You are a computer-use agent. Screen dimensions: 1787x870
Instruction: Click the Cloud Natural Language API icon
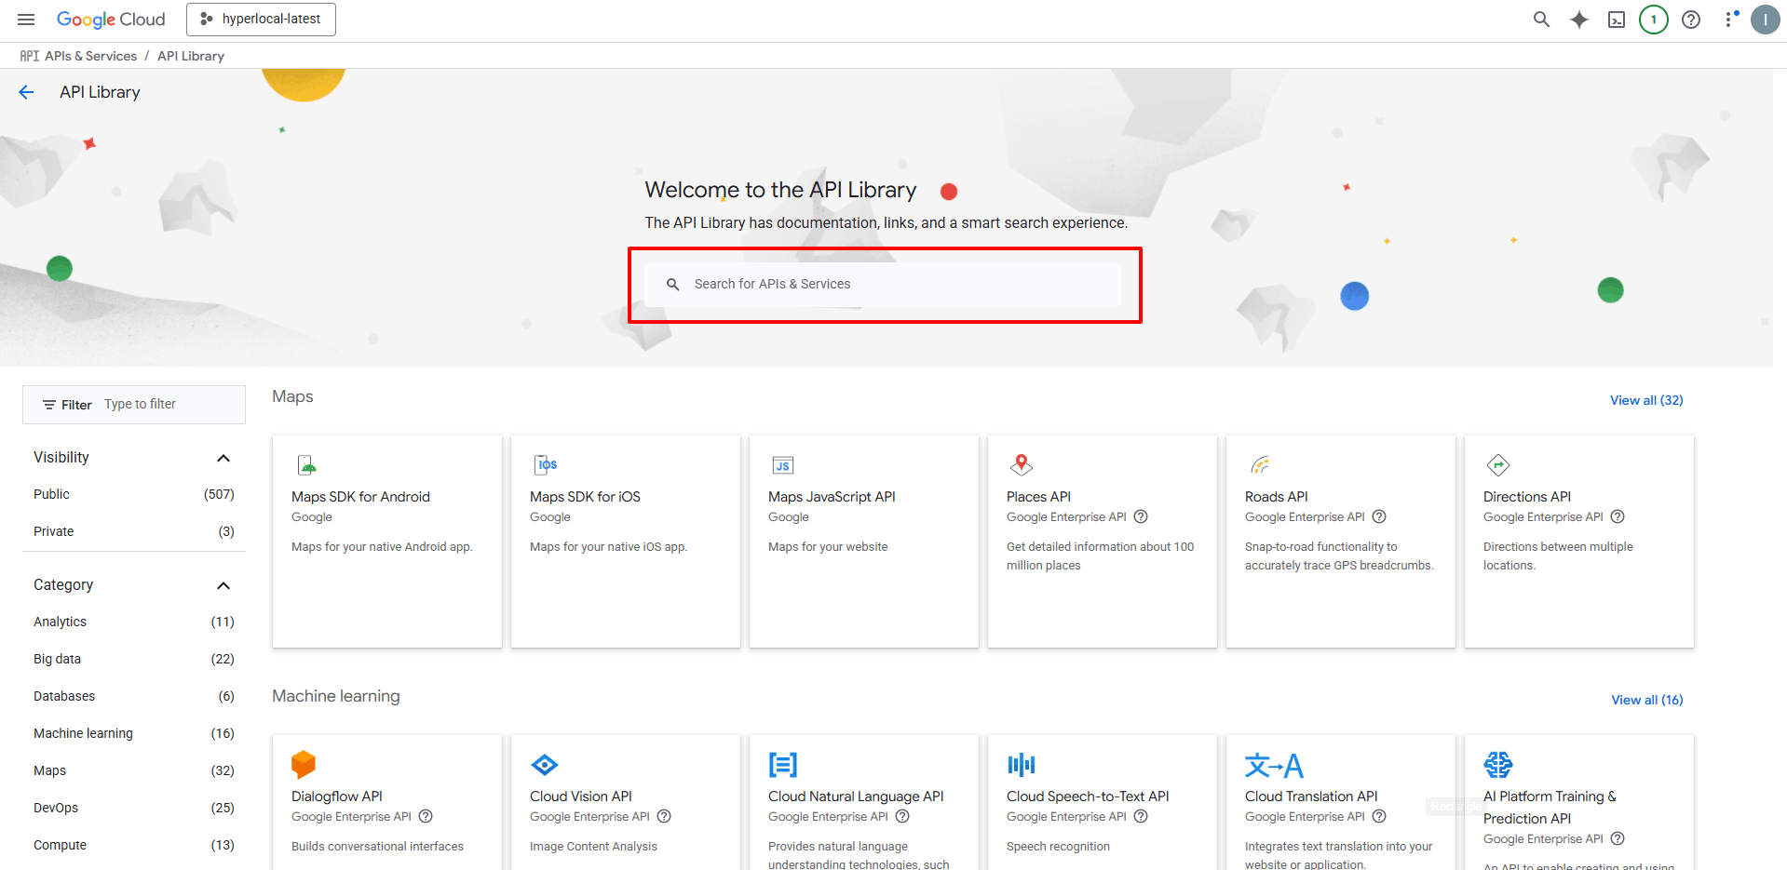(783, 765)
